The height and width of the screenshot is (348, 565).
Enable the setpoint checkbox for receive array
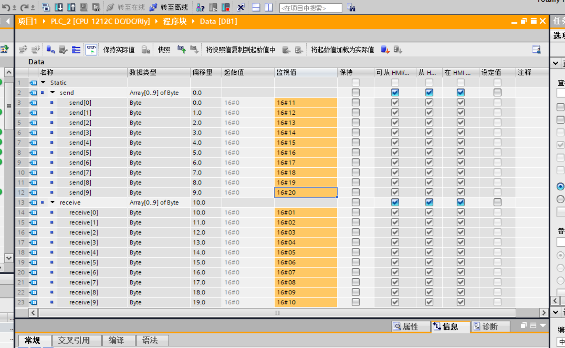497,202
